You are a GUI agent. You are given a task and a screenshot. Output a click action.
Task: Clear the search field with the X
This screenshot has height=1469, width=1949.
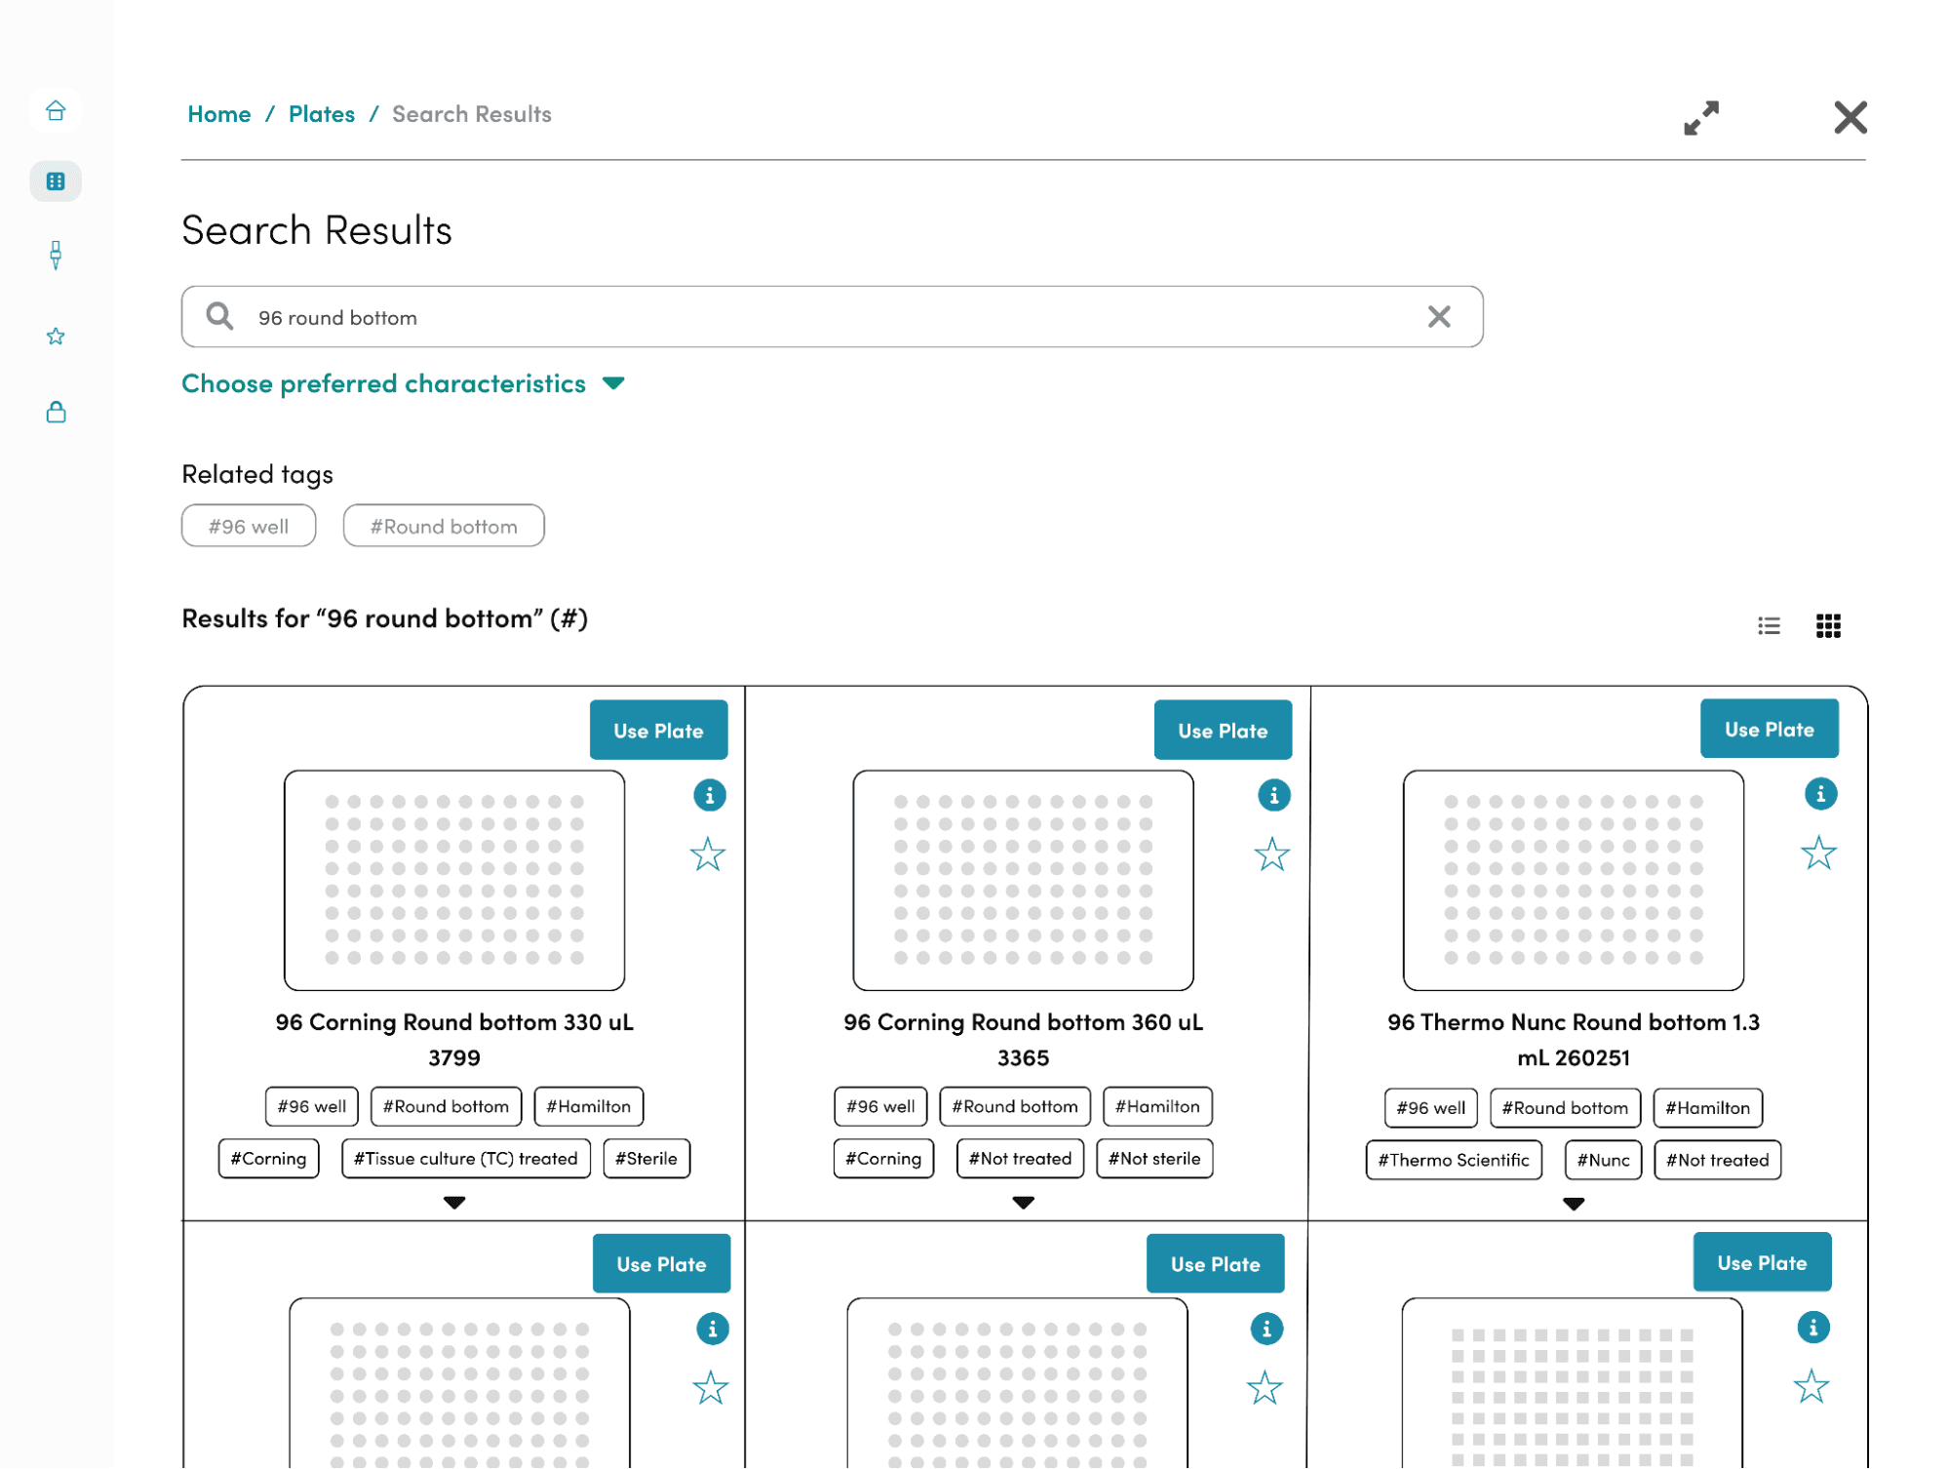pos(1438,317)
